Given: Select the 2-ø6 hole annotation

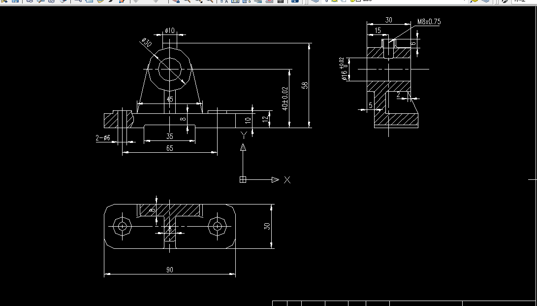Looking at the screenshot, I should point(103,138).
